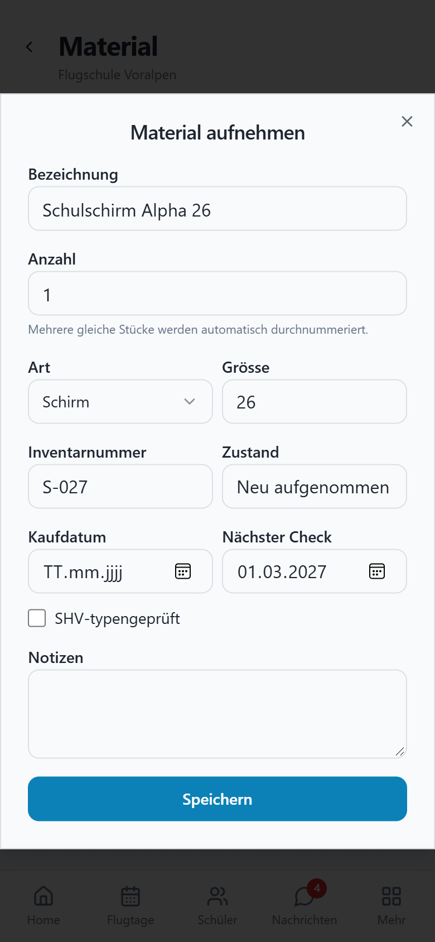435x942 pixels.
Task: Expand the Art dropdown showing Schirm
Action: click(x=120, y=402)
